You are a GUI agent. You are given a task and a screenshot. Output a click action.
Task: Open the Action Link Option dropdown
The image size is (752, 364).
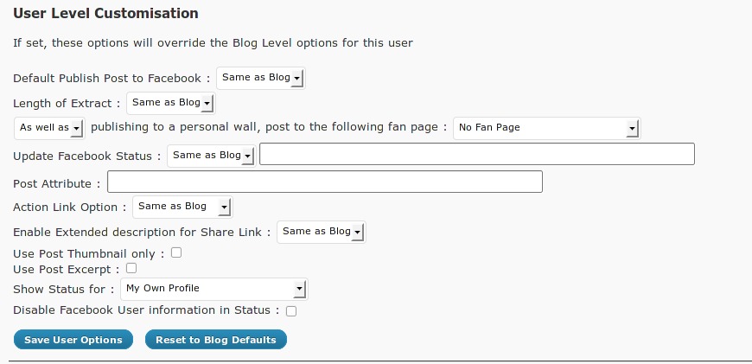182,207
